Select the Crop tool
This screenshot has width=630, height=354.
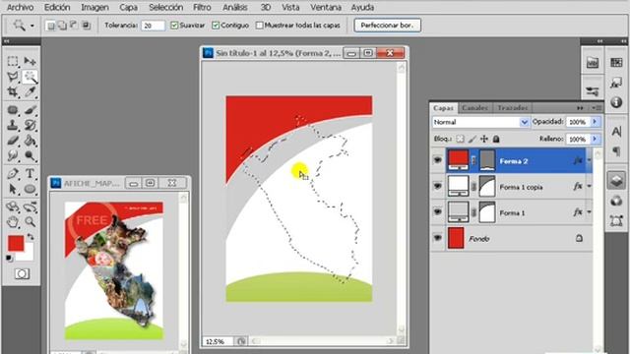click(13, 91)
